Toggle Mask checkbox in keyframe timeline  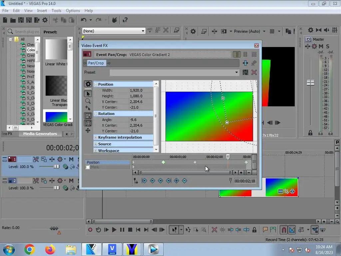click(88, 167)
